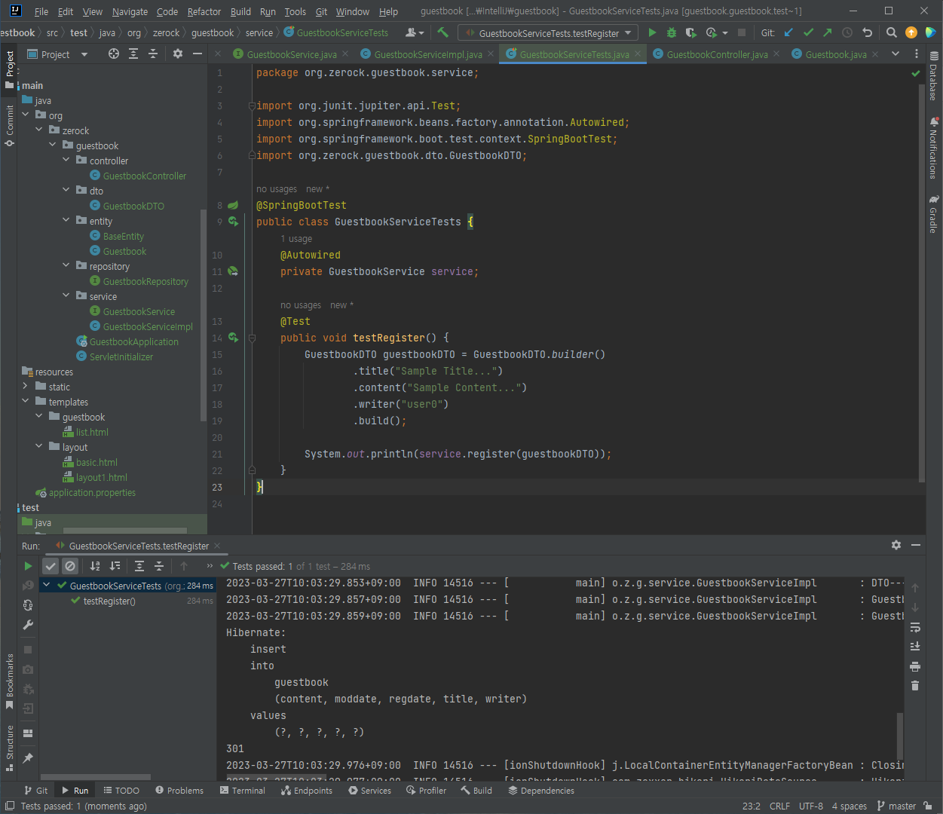
Task: Open Project view selector dropdown arrow
Action: (x=84, y=54)
